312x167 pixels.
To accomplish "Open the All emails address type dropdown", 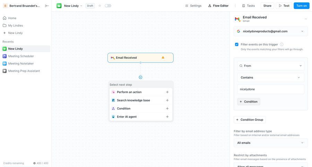I will point(271,143).
